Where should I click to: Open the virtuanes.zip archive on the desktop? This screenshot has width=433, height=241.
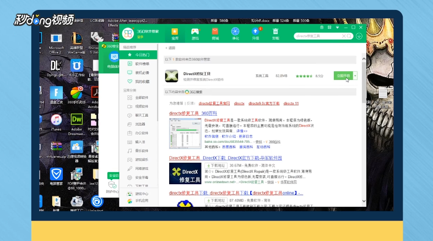pos(56,150)
